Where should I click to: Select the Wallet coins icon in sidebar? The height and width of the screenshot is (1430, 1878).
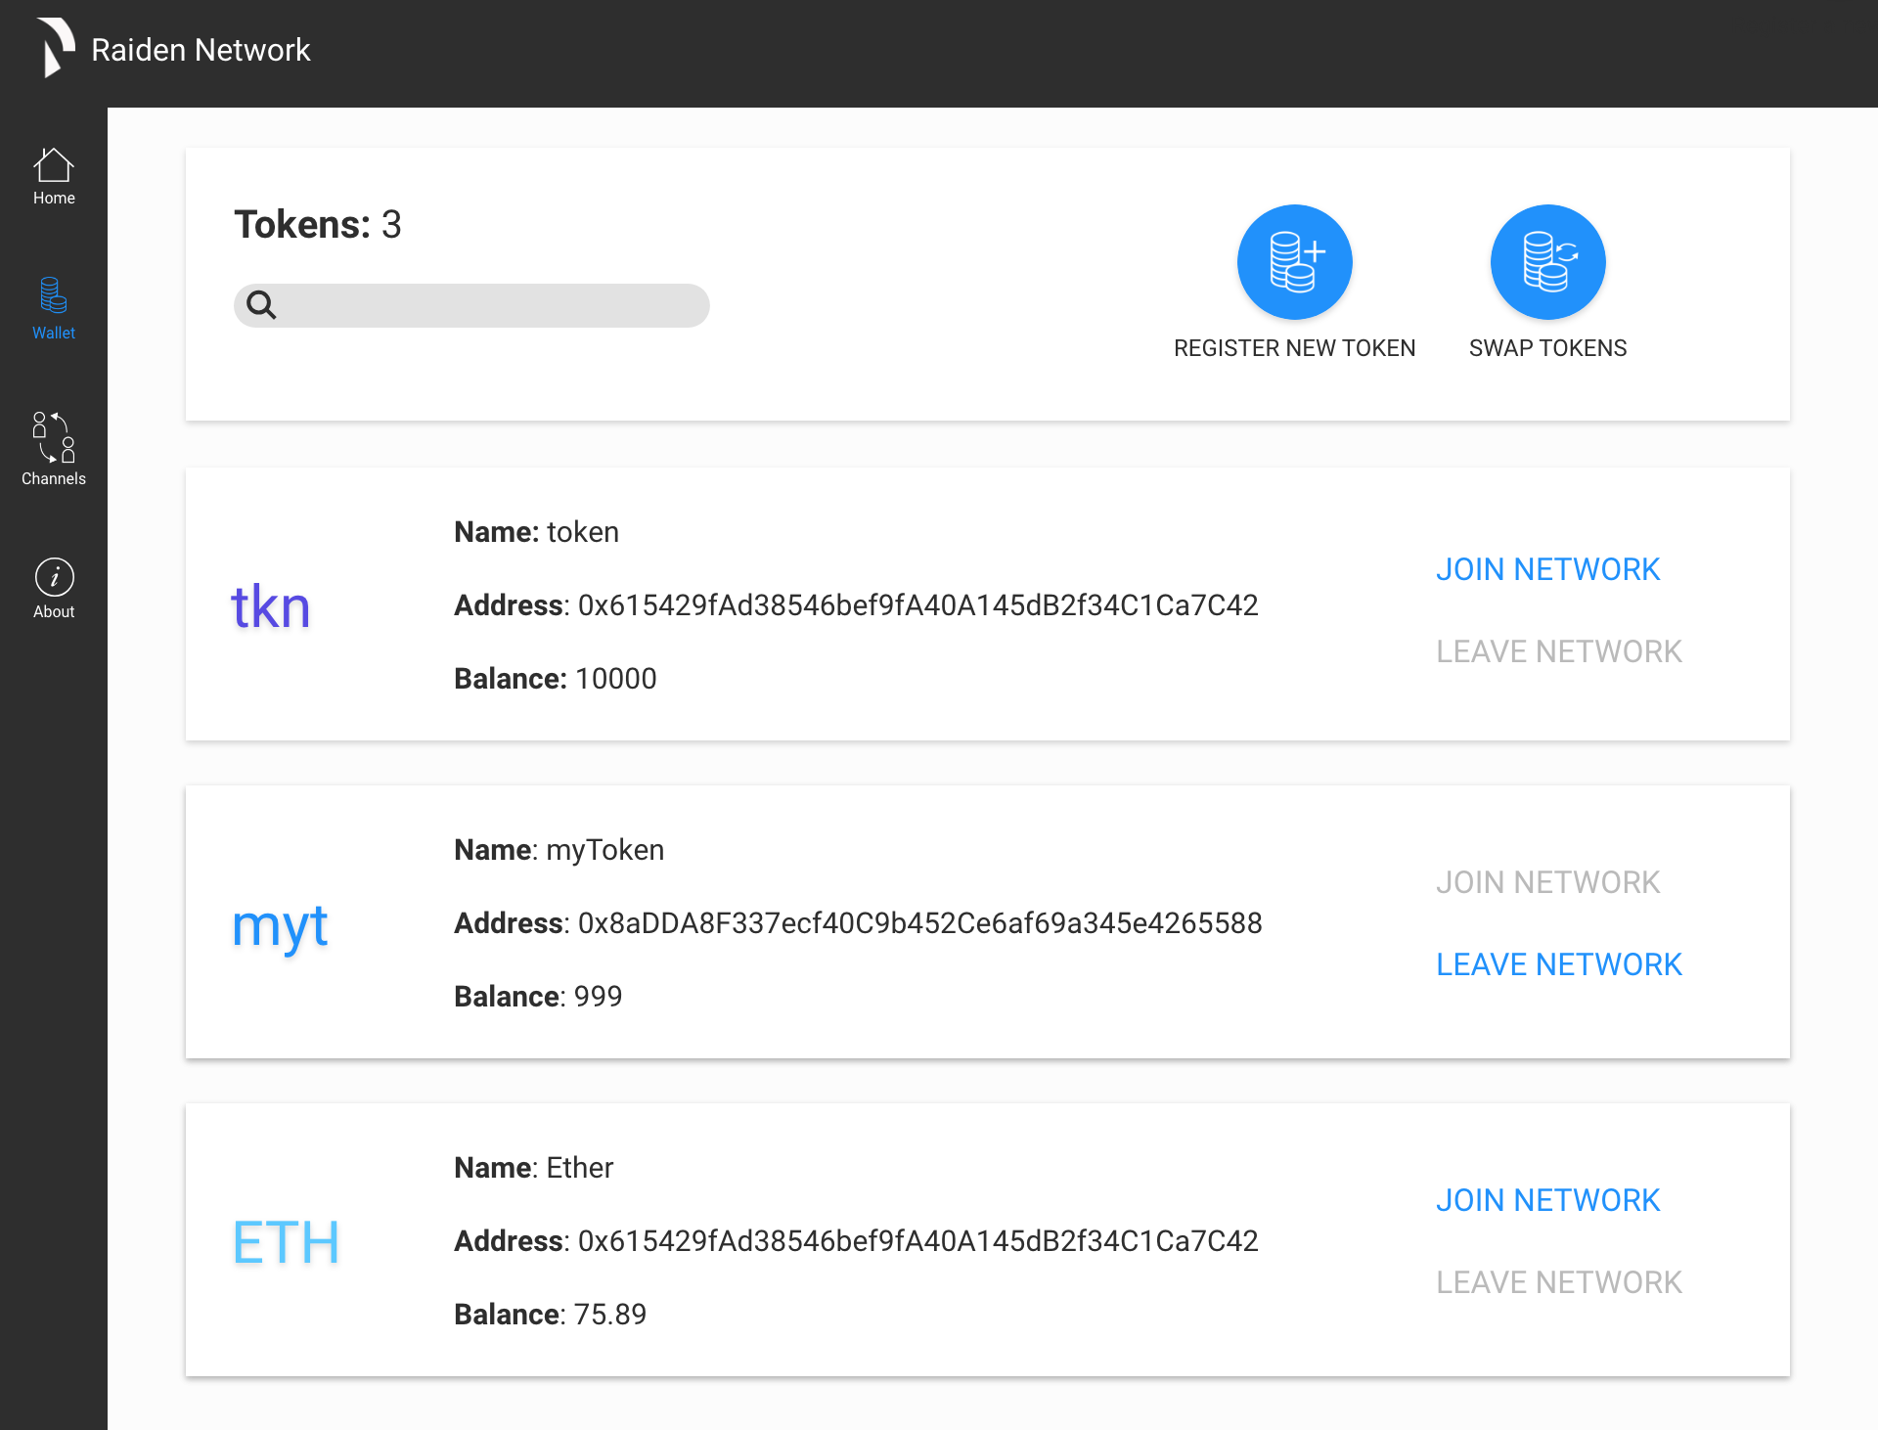[54, 295]
